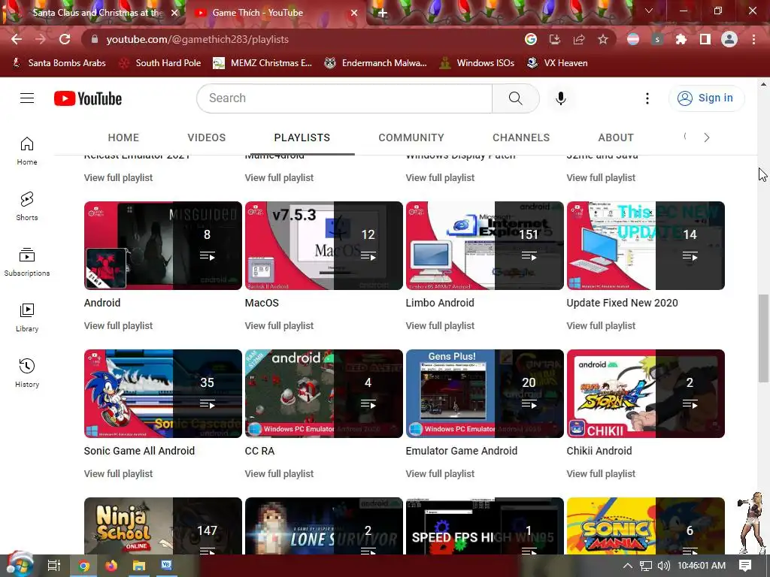770x577 pixels.
Task: Open the Sonic Mania playlist thumbnail
Action: coord(646,526)
